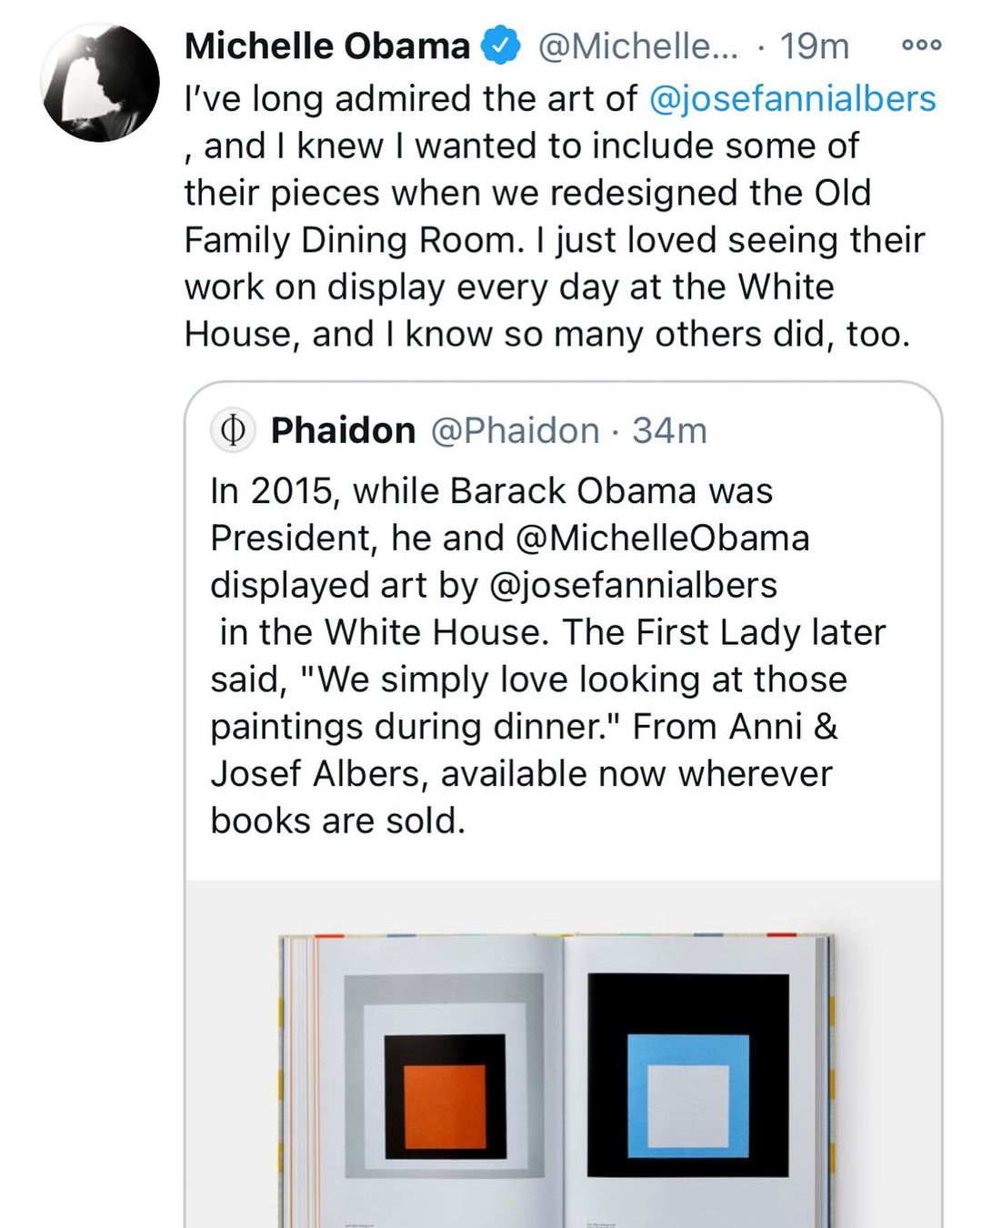982x1228 pixels.
Task: Click the 34m quoted tweet timestamp
Action: coord(669,430)
